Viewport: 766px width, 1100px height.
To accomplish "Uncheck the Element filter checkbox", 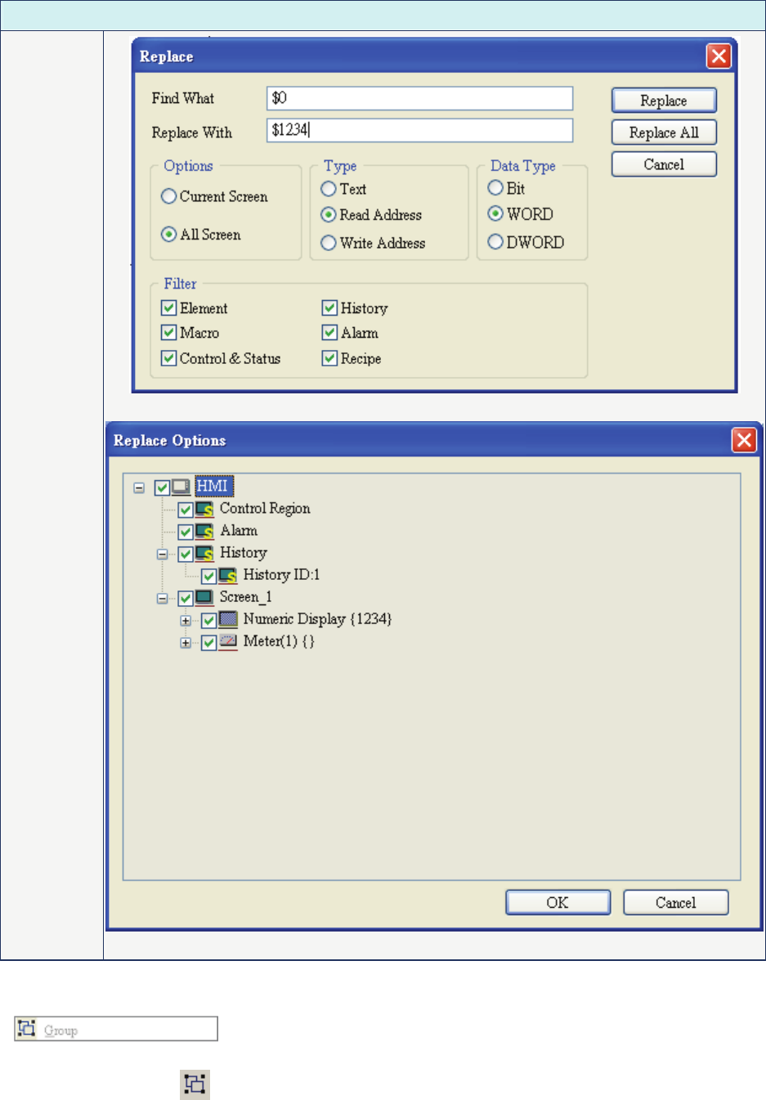I will pos(169,308).
